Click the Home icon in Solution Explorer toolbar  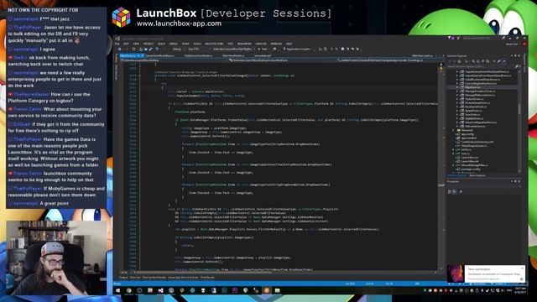[459, 61]
